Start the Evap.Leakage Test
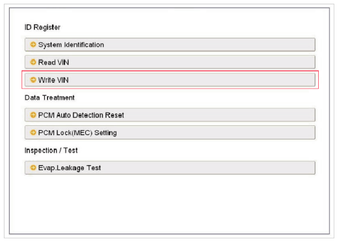 (x=170, y=168)
